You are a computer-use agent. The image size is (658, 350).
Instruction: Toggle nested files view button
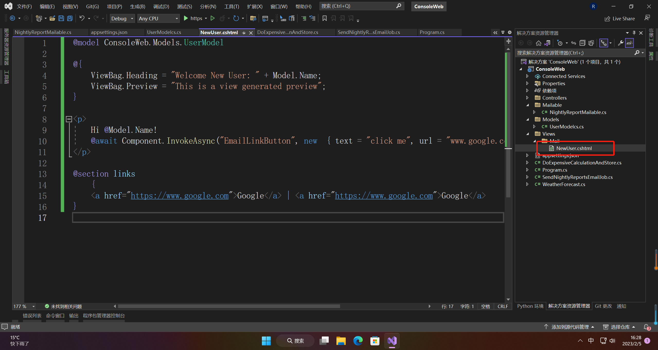(x=603, y=43)
